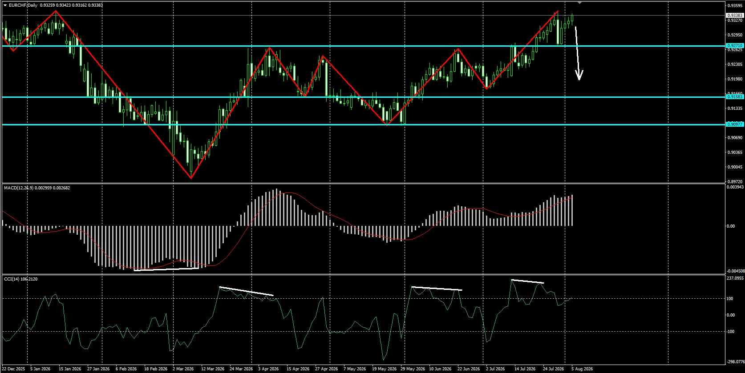Viewport: 745px width, 373px height.
Task: Click the 2 Mar 2026 date label
Action: (x=183, y=369)
